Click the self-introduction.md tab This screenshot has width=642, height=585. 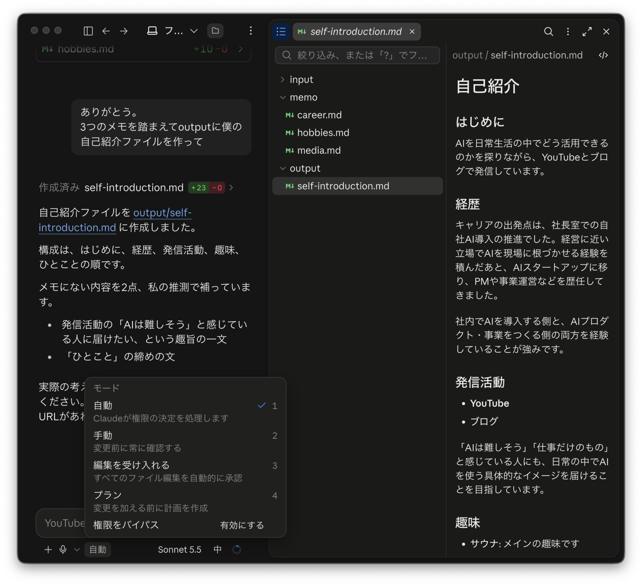(356, 31)
